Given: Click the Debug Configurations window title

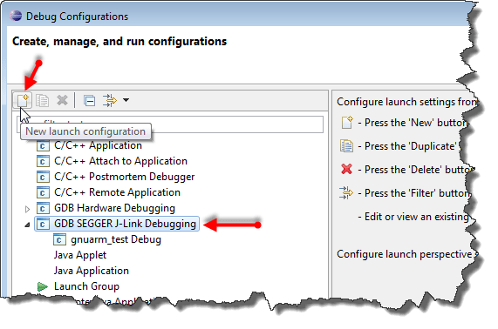Looking at the screenshot, I should [x=77, y=17].
